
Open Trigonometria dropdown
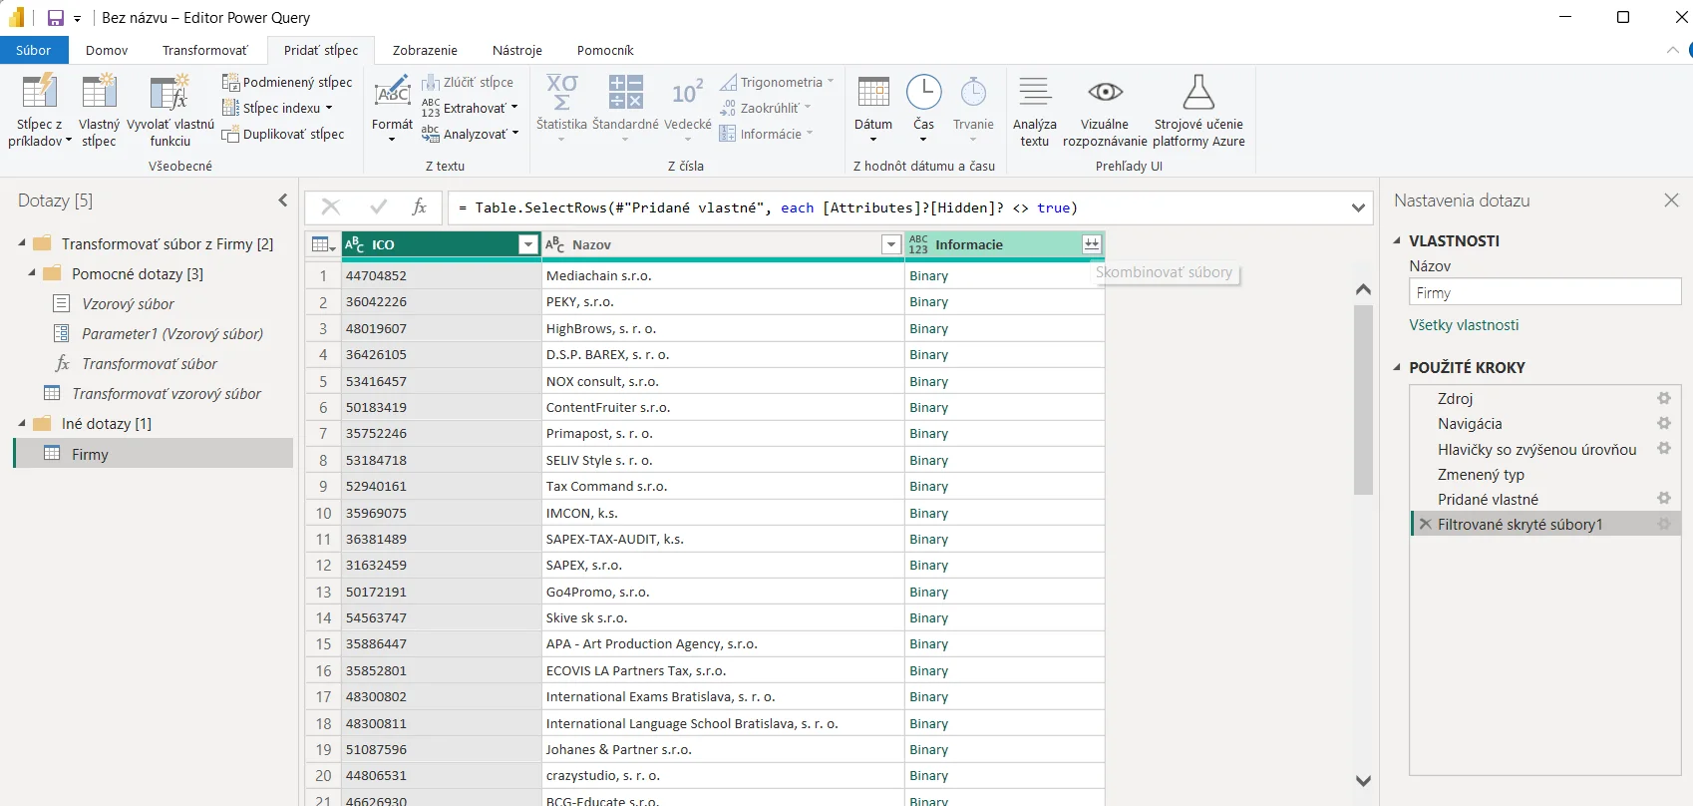pos(777,82)
